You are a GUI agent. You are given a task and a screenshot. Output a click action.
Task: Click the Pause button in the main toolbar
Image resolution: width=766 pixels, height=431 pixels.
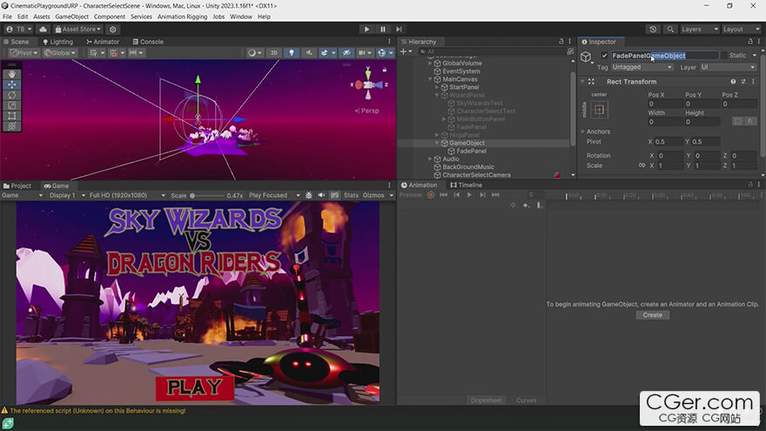point(382,30)
